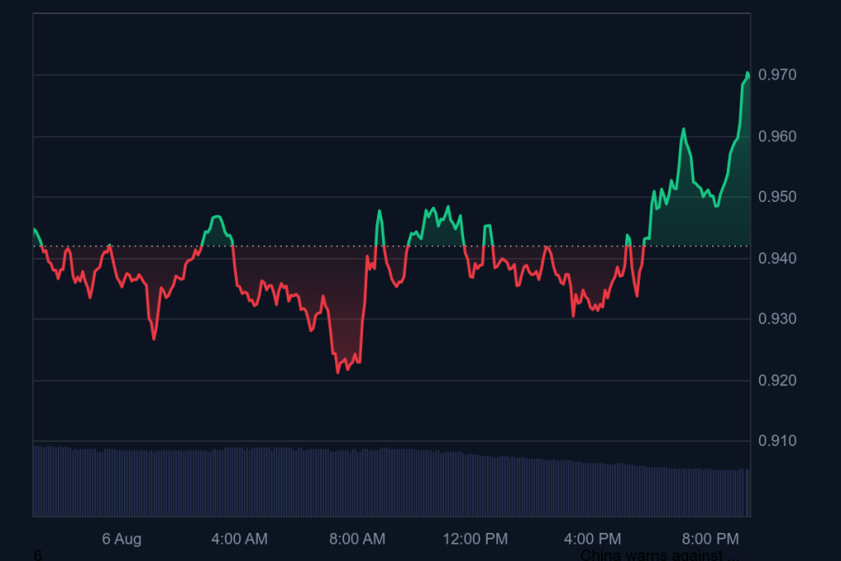Click the 0.950 price axis label
Image resolution: width=841 pixels, height=561 pixels.
click(x=776, y=197)
